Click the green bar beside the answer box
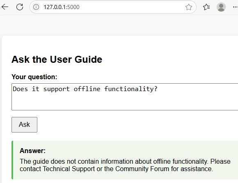 point(12,160)
